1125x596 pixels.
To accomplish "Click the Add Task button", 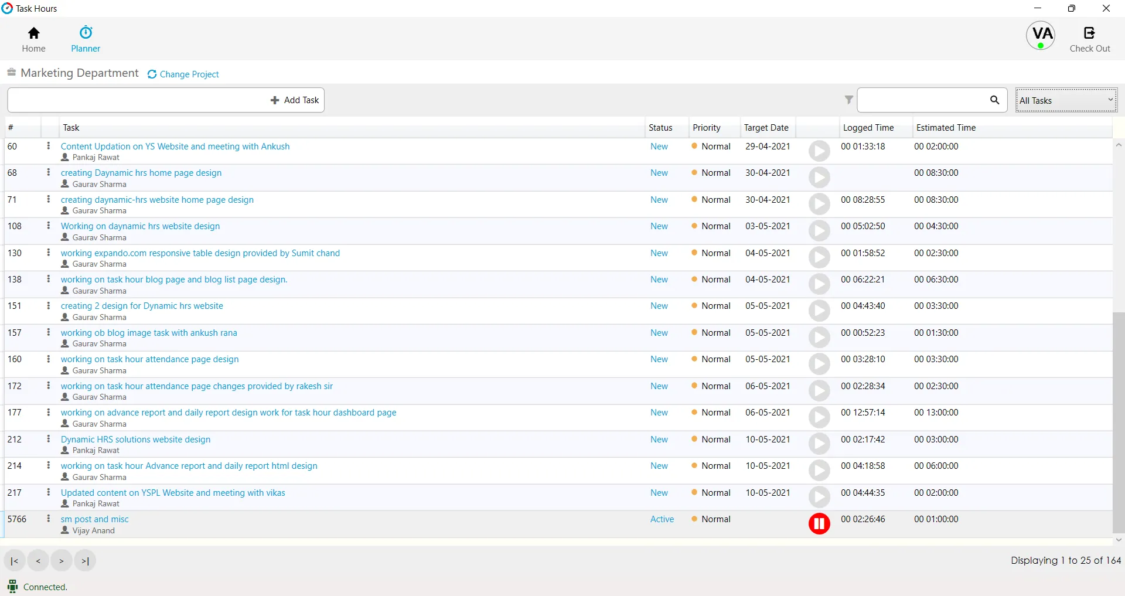I will (x=295, y=100).
